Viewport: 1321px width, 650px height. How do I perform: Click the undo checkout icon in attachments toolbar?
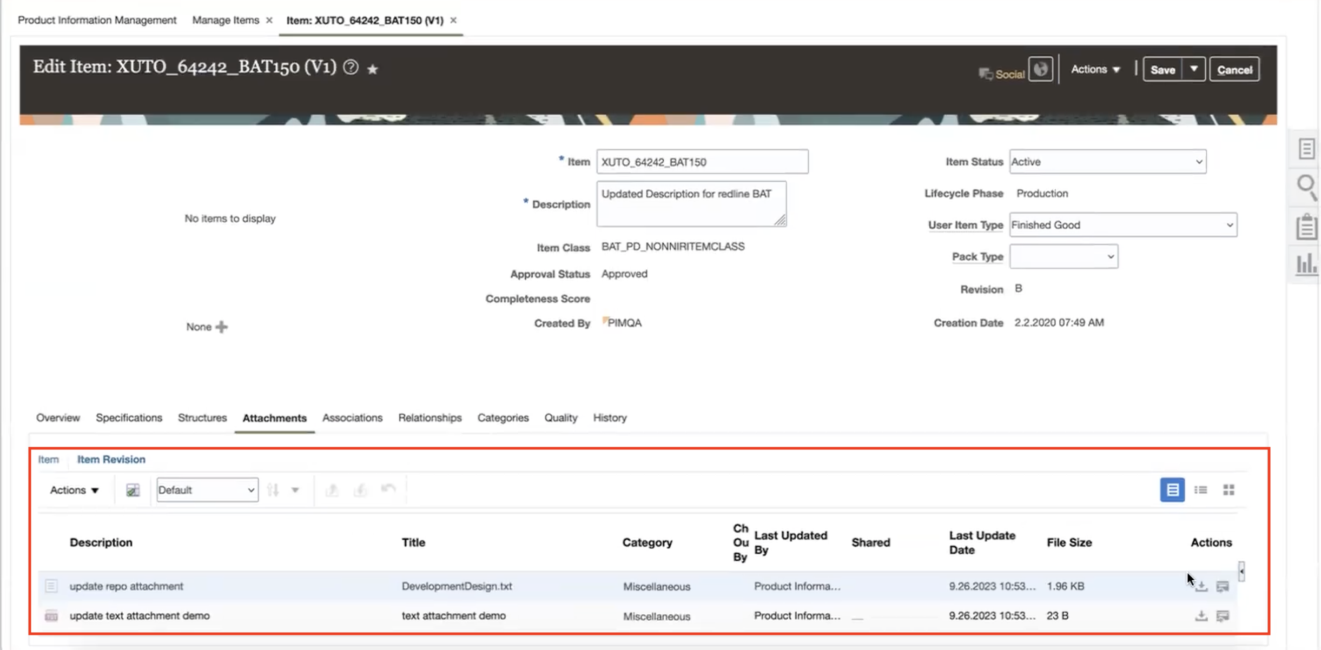coord(388,489)
